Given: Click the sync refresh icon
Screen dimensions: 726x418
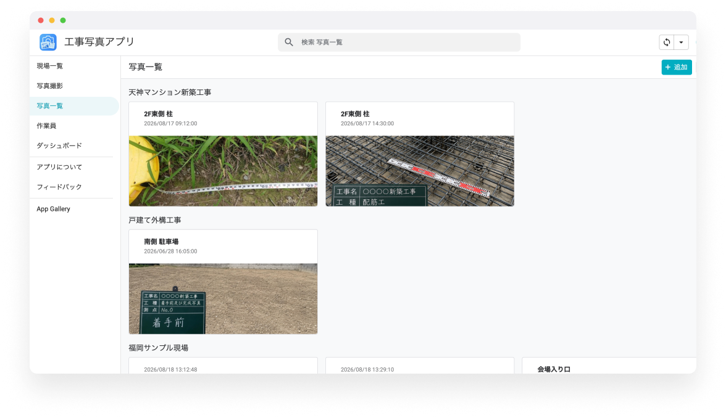Looking at the screenshot, I should [666, 42].
